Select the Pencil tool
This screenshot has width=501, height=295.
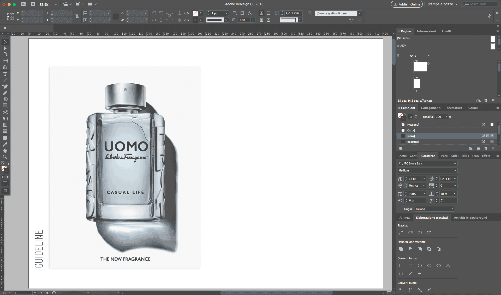point(5,93)
